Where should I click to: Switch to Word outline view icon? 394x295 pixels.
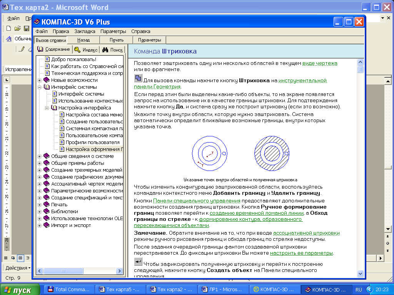[x=28, y=258]
